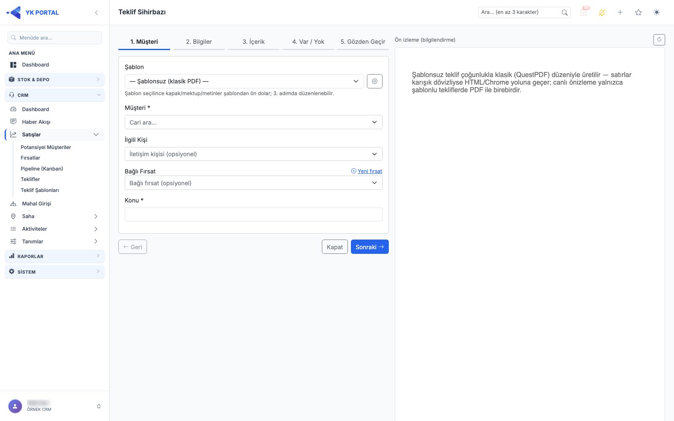This screenshot has width=674, height=421.
Task: Click the plus icon in top bar
Action: (x=620, y=13)
